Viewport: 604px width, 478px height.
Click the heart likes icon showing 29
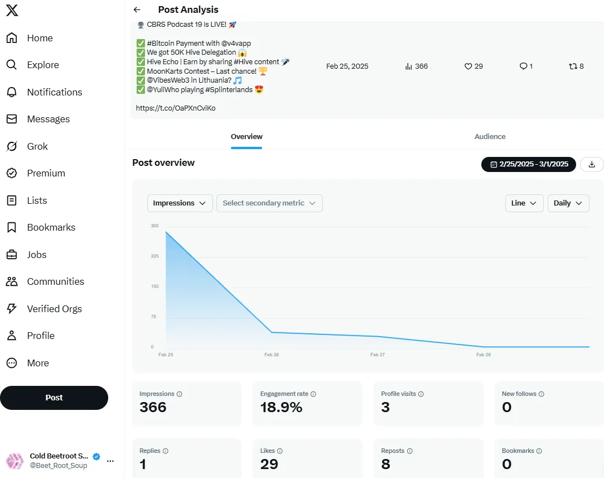pos(468,66)
